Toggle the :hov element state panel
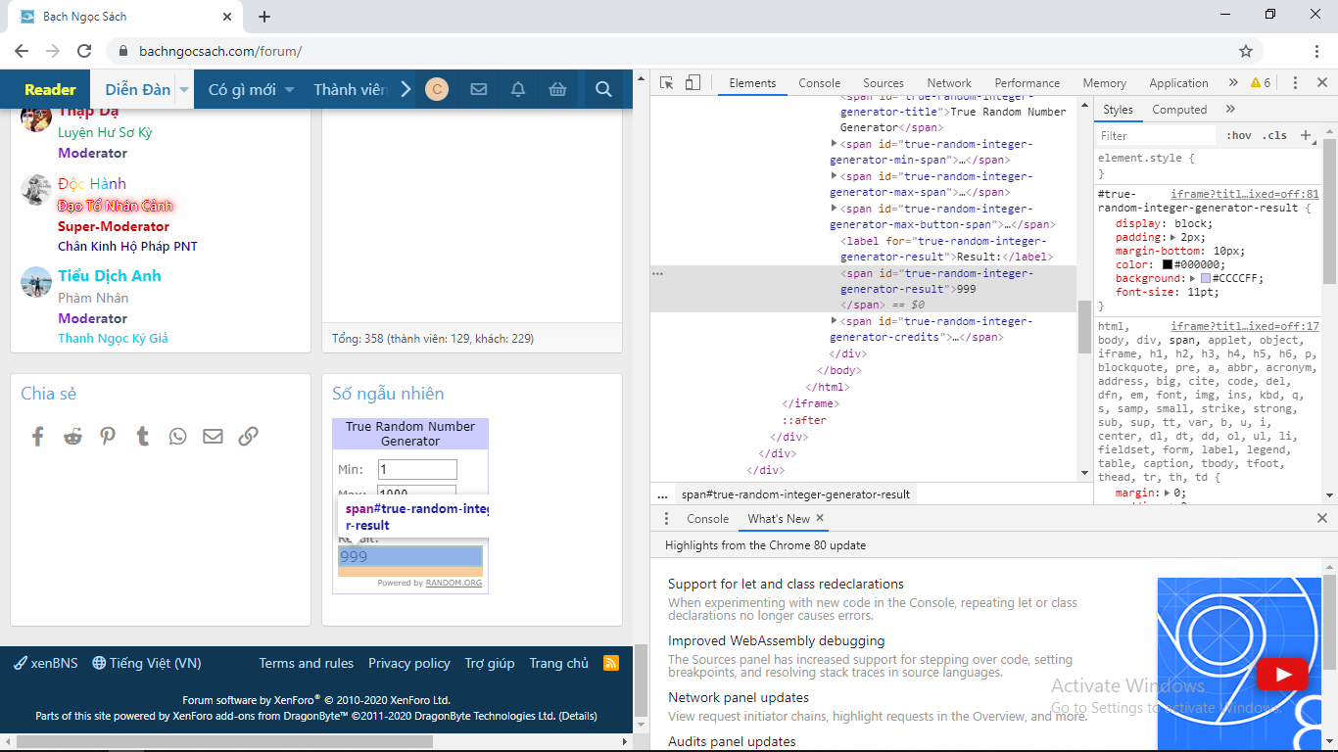Screen dimensions: 1338x752 click(x=1238, y=136)
